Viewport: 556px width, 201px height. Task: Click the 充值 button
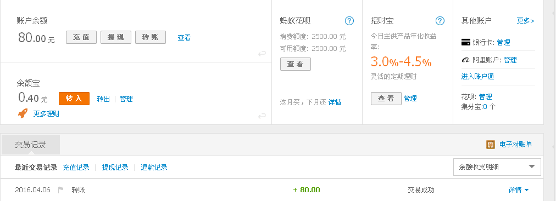click(81, 37)
